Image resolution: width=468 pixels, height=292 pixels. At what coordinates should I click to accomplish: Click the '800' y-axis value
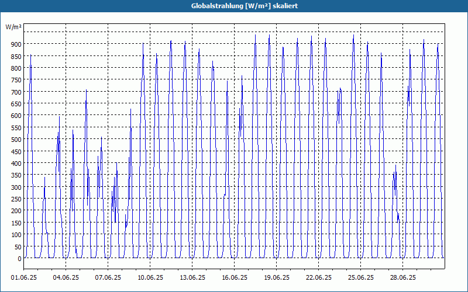(16, 68)
